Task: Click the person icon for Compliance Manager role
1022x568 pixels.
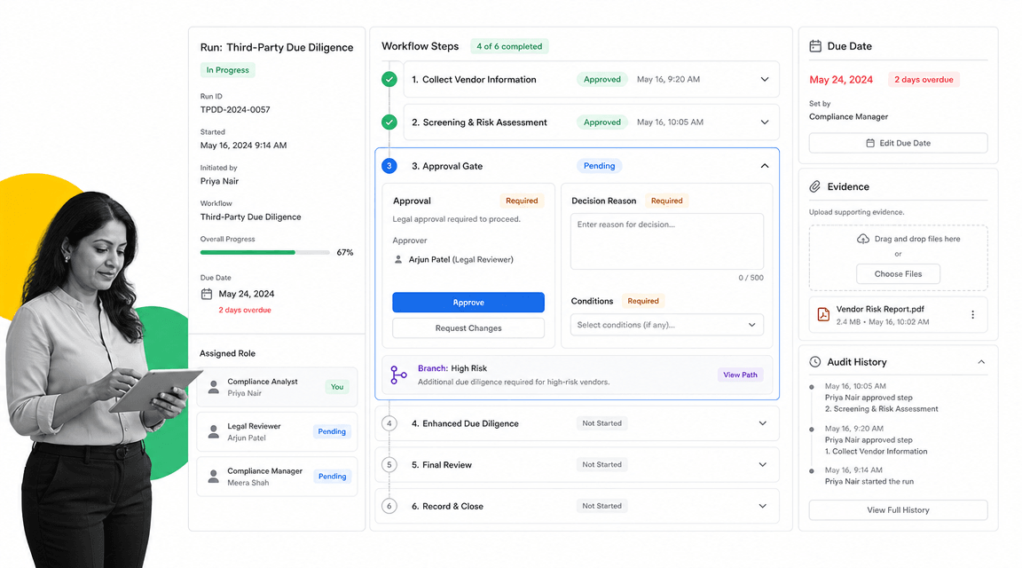Action: coord(213,477)
